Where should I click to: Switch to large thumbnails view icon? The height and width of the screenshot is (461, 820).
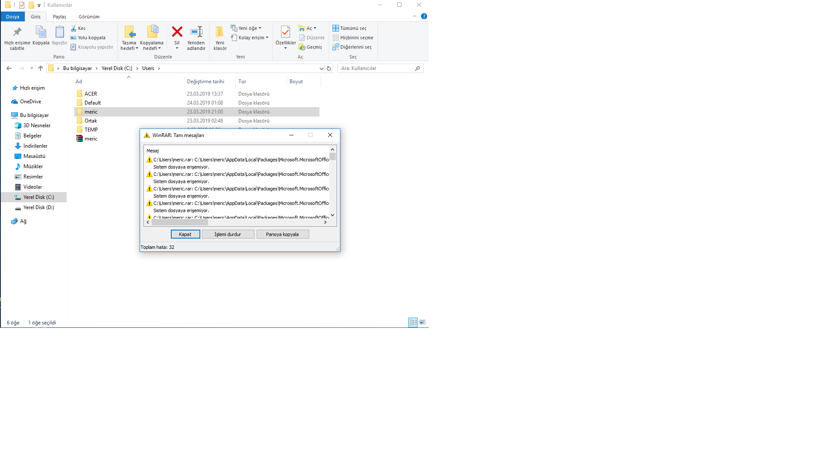click(x=422, y=322)
